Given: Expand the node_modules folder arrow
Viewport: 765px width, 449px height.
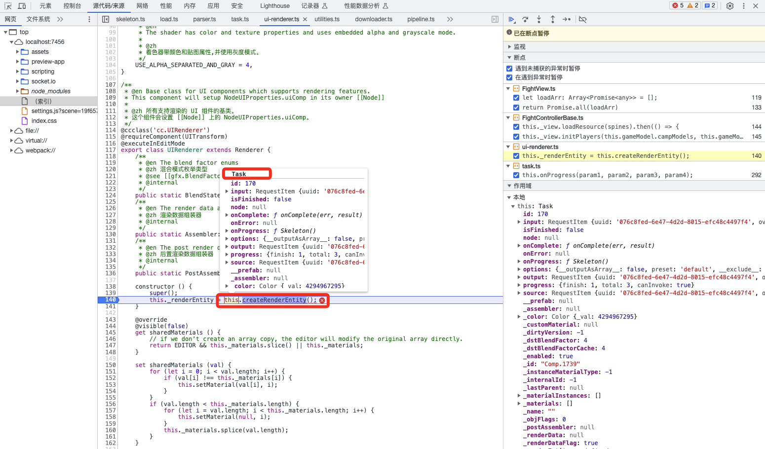Looking at the screenshot, I should click(18, 91).
